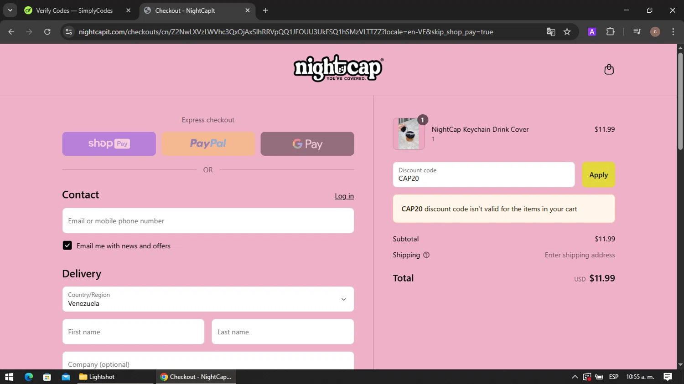Pay with PayPal button
684x384 pixels.
[208, 144]
